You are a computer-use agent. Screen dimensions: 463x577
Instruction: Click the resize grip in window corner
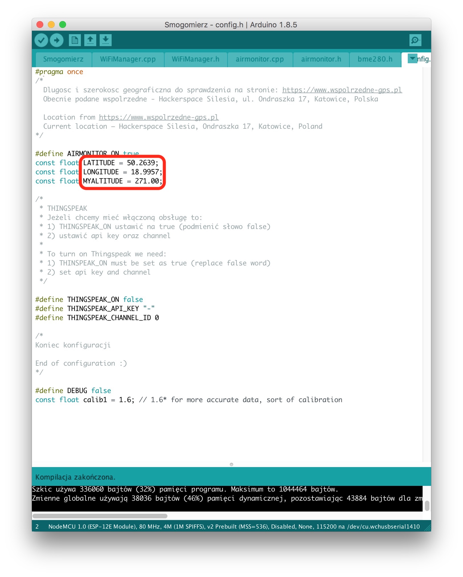pos(428,528)
